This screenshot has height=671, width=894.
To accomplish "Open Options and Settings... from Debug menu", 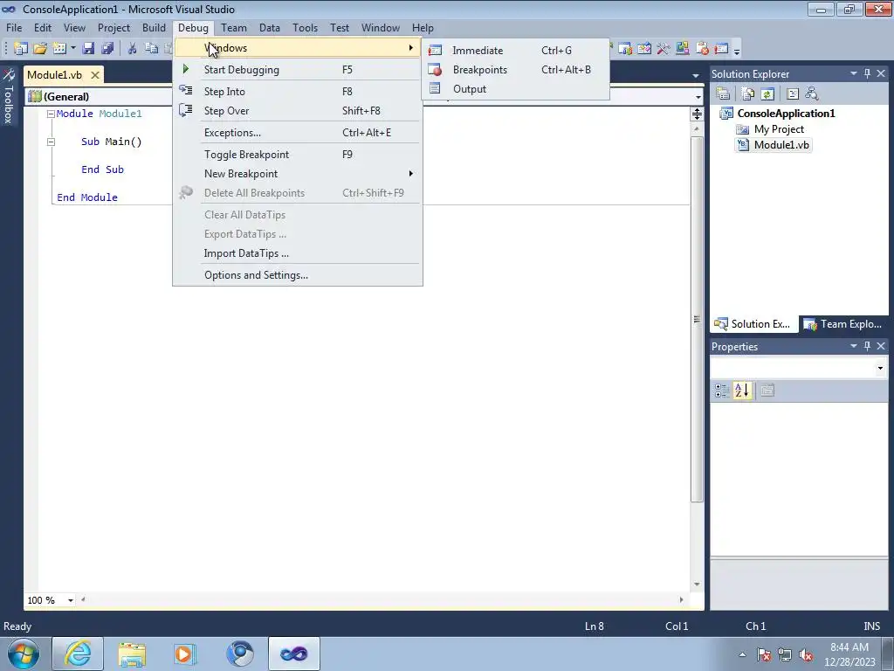I will 298,275.
